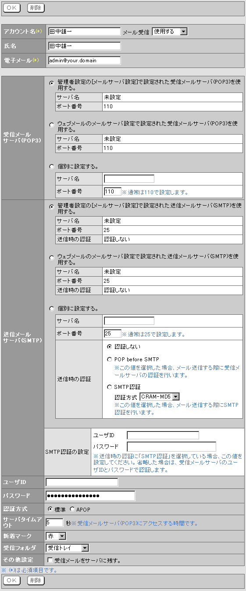
Task: Click the bottom 削除 button
Action: click(x=36, y=580)
